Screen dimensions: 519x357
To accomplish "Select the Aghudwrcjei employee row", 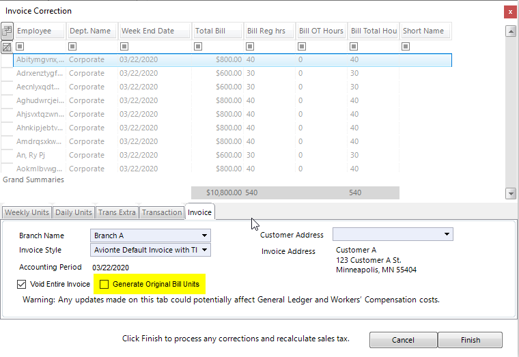I will coord(232,100).
